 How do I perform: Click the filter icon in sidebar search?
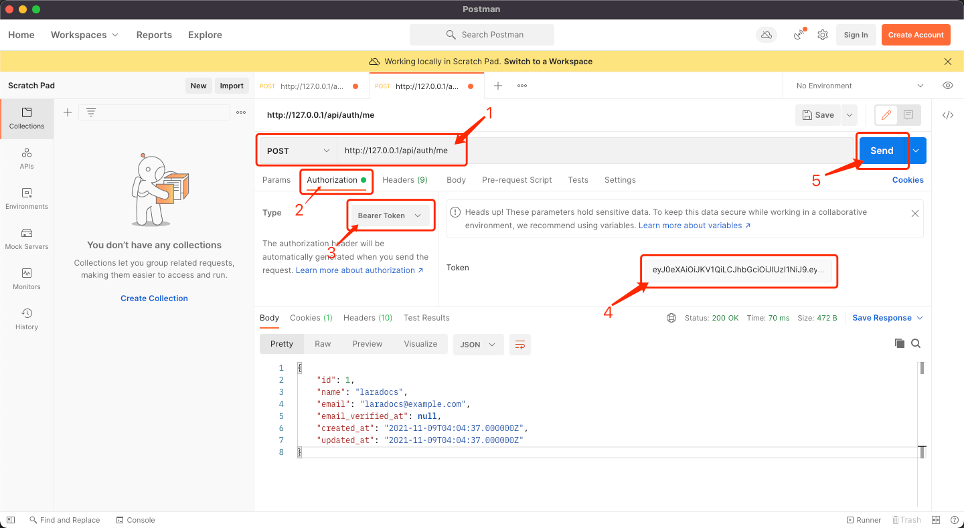pos(91,112)
